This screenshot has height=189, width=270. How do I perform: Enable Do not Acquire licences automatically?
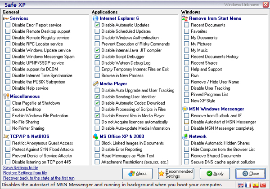(97, 122)
